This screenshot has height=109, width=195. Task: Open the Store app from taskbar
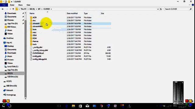[x=80, y=106]
